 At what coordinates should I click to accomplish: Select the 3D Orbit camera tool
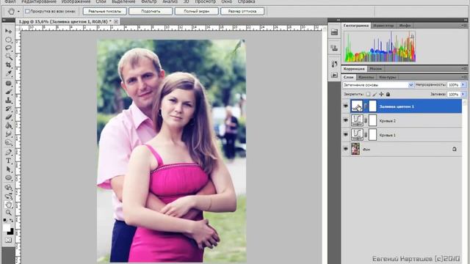click(x=8, y=196)
